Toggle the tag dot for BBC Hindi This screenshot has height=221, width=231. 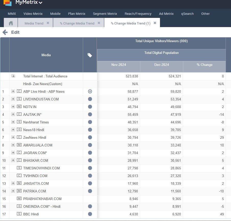tap(90, 214)
